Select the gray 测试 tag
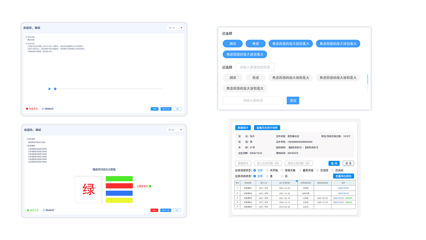Screen dimensions: 426x240 [233, 78]
